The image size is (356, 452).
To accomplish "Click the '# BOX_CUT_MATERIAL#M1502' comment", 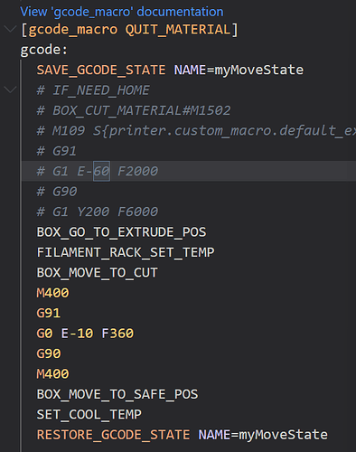I will (134, 110).
